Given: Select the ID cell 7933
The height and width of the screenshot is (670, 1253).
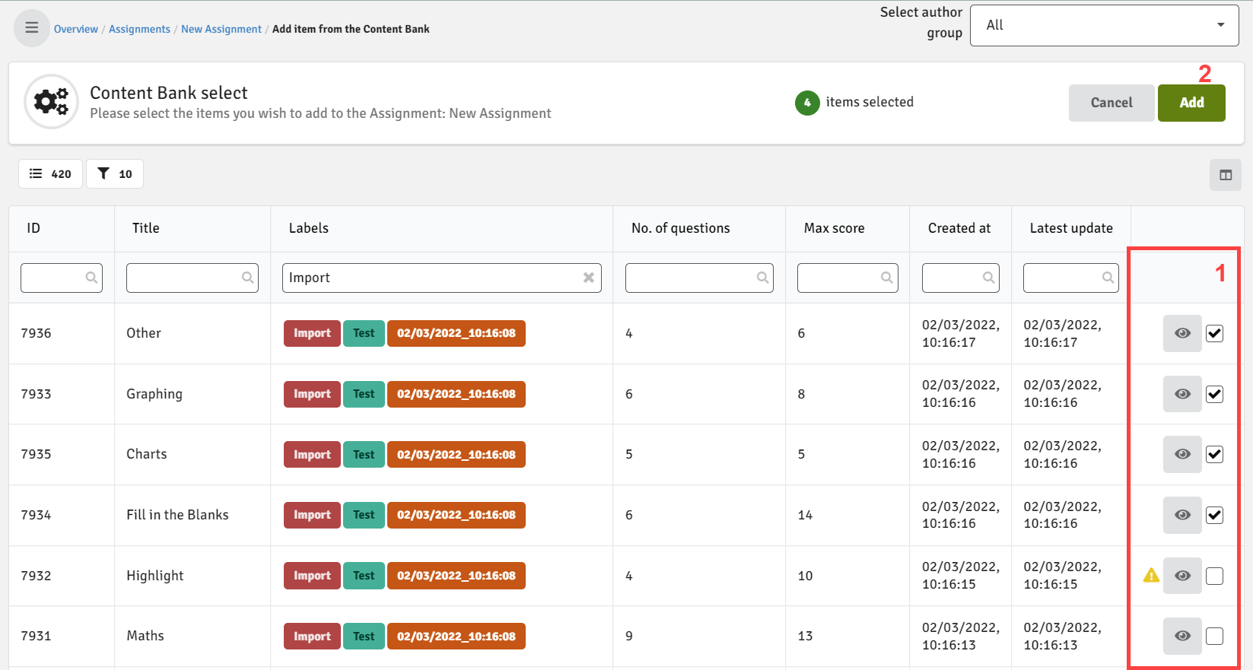Looking at the screenshot, I should click(36, 394).
